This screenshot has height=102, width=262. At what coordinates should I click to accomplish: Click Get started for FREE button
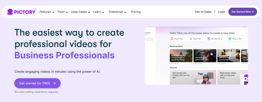[37, 83]
